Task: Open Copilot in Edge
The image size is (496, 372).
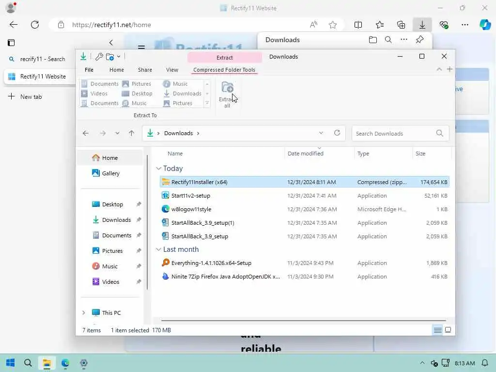Action: coord(485,25)
